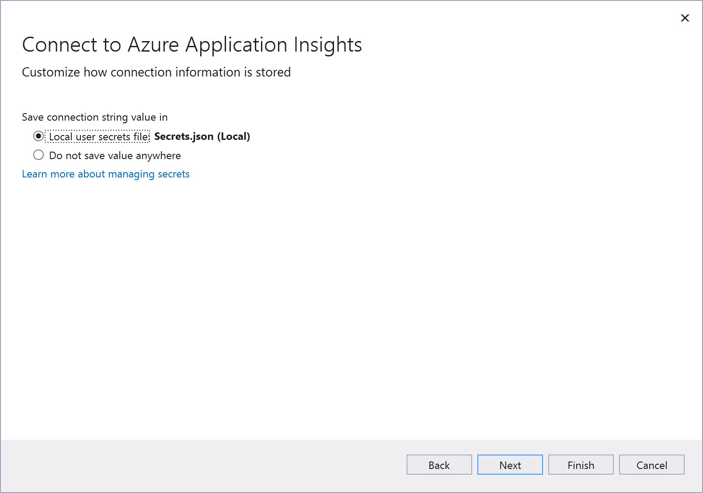The image size is (703, 493).
Task: Finish the Azure Application Insights setup
Action: (x=581, y=465)
